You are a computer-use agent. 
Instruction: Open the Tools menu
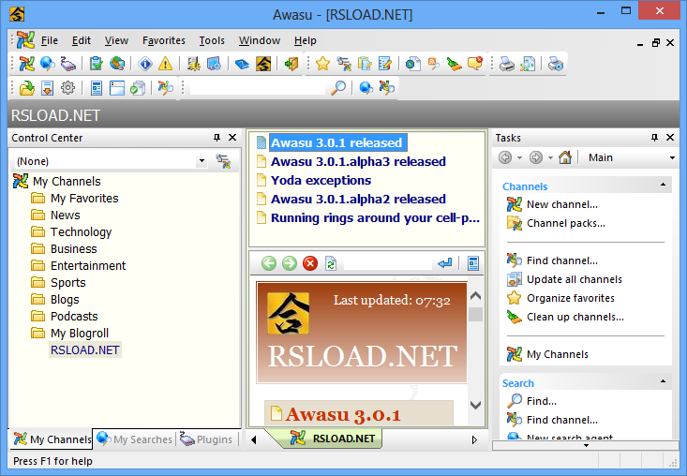212,40
